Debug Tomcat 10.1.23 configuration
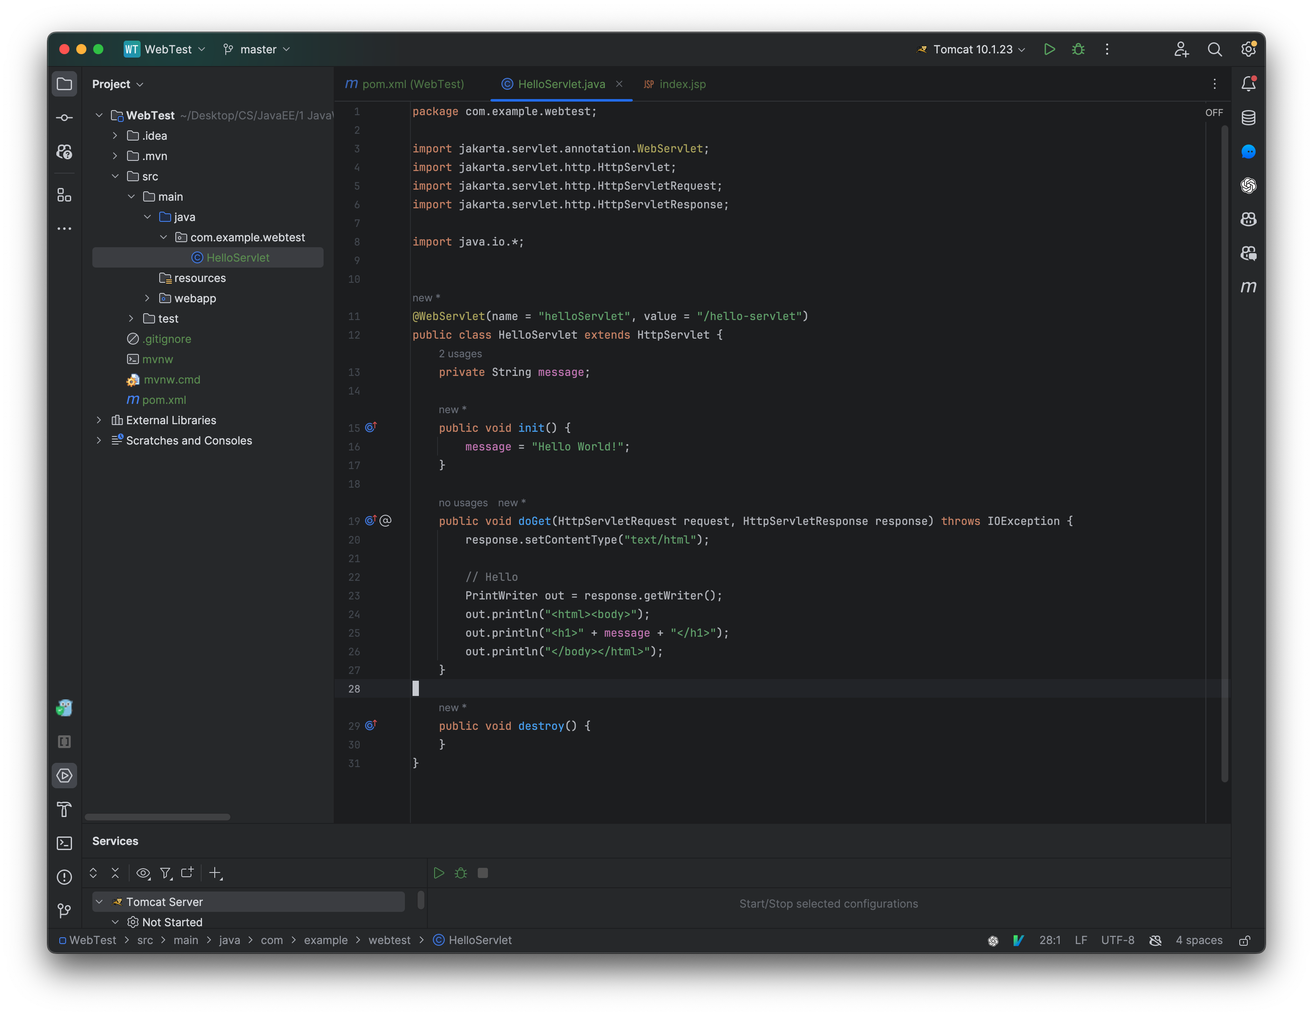1313x1016 pixels. click(x=1078, y=49)
